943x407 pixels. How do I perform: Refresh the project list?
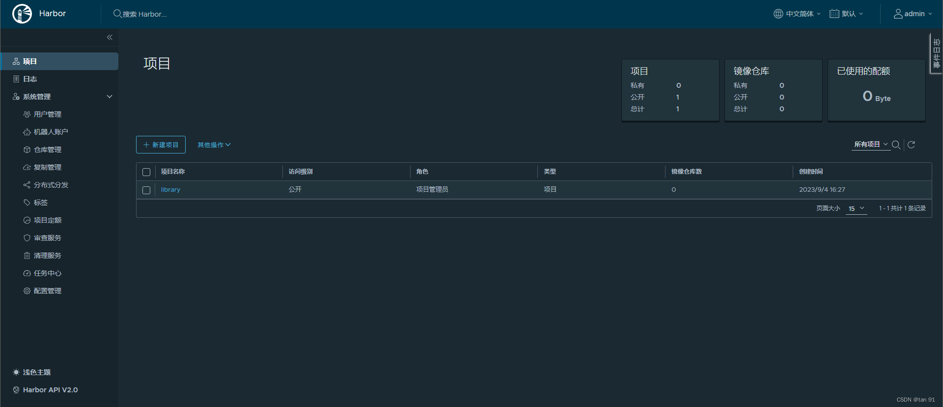(x=911, y=145)
